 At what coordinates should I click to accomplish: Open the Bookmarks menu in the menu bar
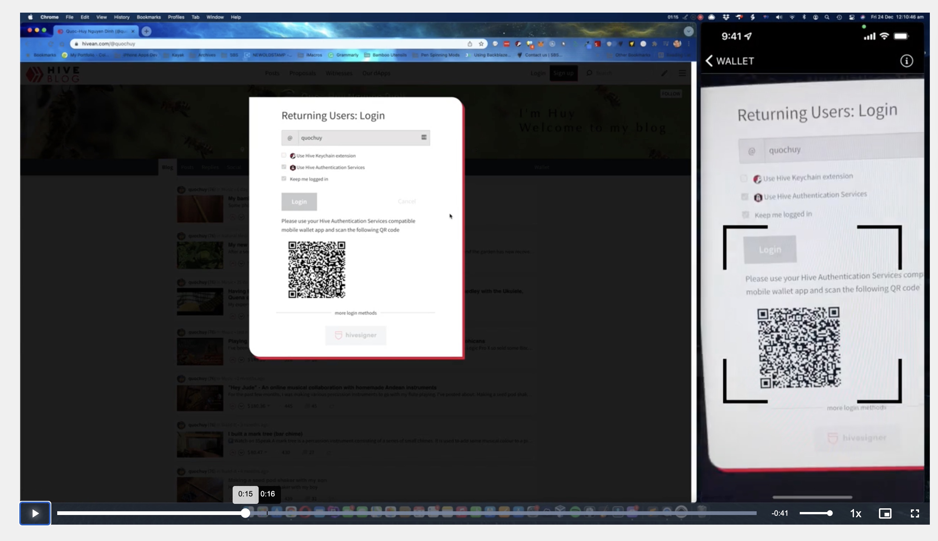[149, 17]
